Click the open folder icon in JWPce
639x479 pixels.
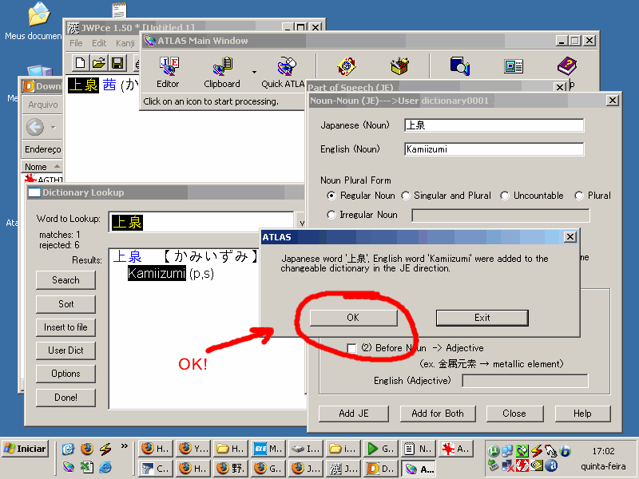point(99,63)
